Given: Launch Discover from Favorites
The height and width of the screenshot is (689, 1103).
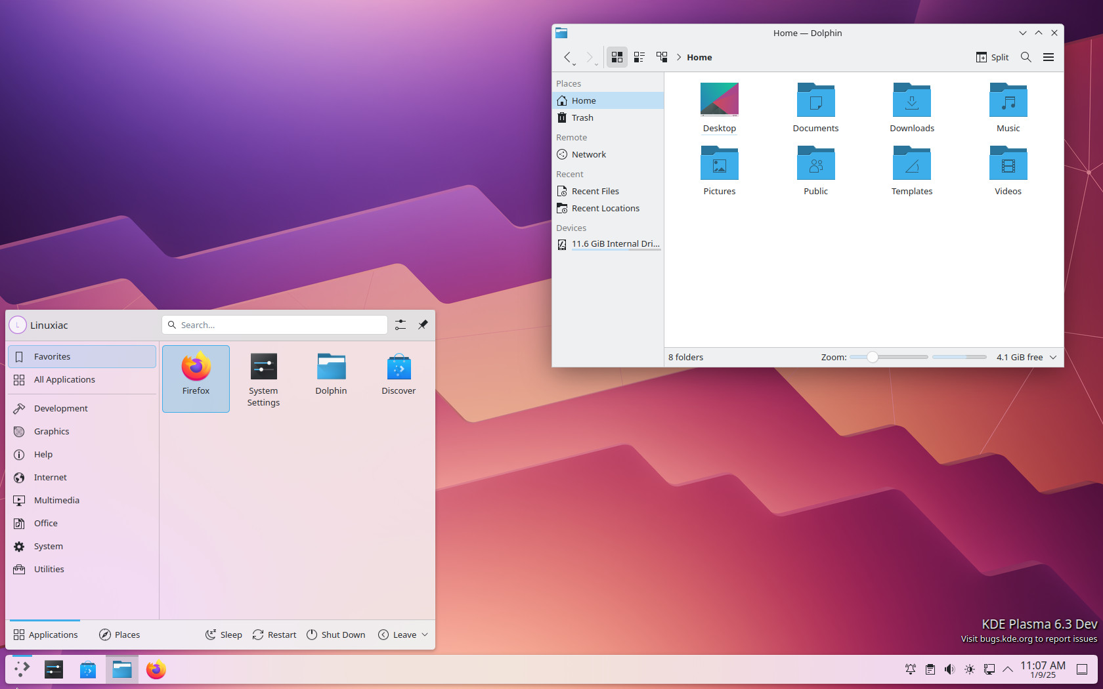Looking at the screenshot, I should [399, 379].
